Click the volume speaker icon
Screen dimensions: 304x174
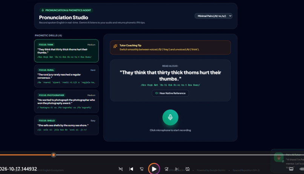(302, 169)
